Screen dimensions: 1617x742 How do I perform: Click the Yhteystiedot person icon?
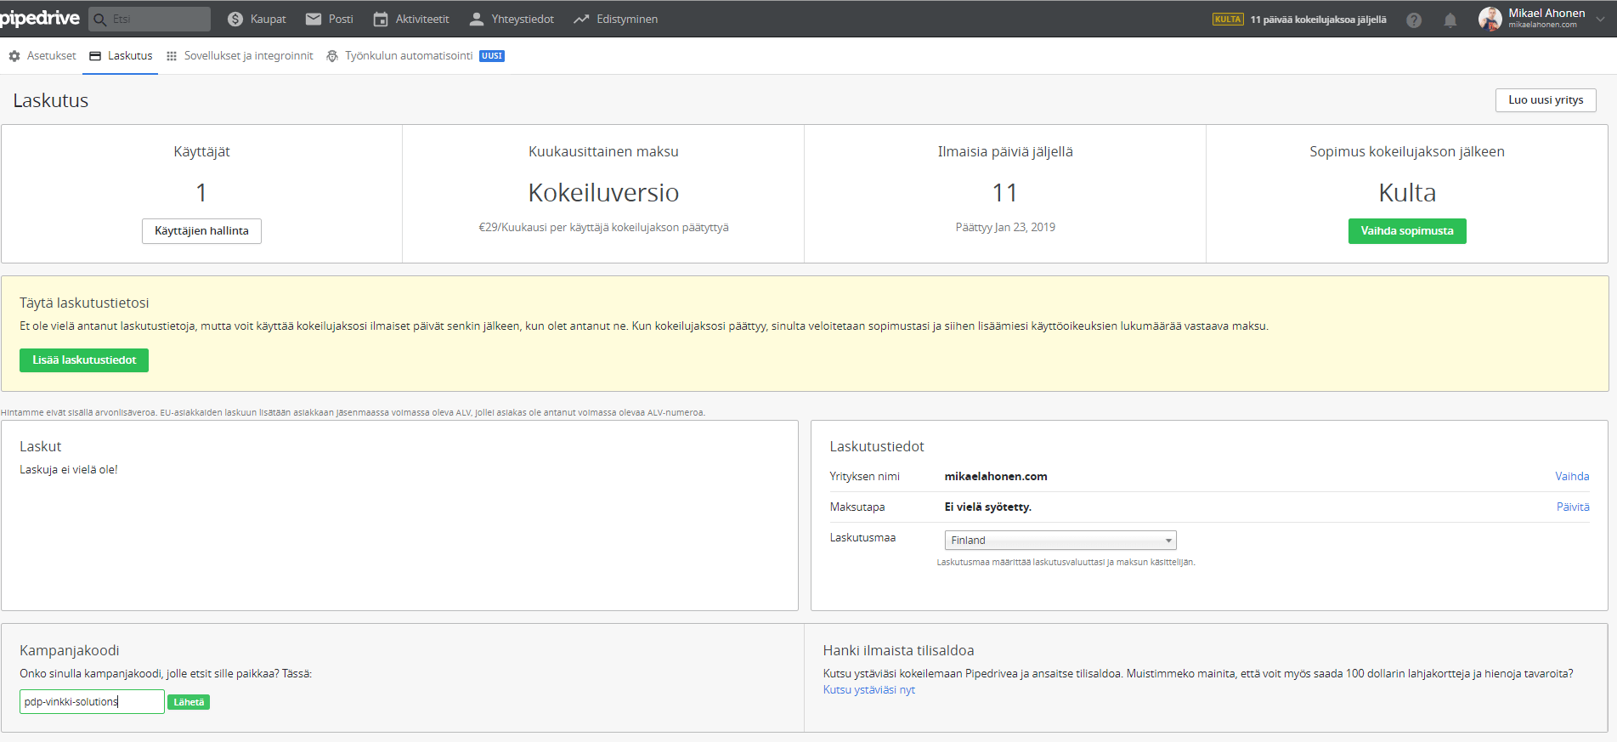point(477,19)
